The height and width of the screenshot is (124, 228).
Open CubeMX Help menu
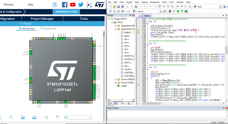pos(31,5)
